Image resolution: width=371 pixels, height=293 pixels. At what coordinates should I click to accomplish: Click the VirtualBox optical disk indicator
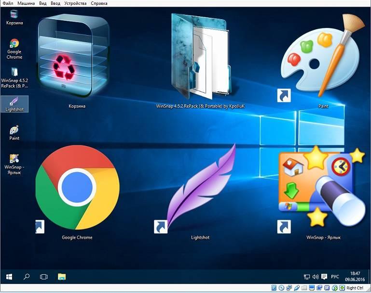click(x=281, y=288)
